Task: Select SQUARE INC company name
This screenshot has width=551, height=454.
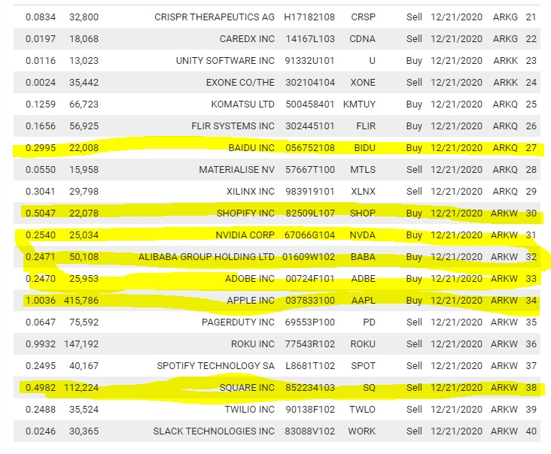Action: click(x=247, y=387)
